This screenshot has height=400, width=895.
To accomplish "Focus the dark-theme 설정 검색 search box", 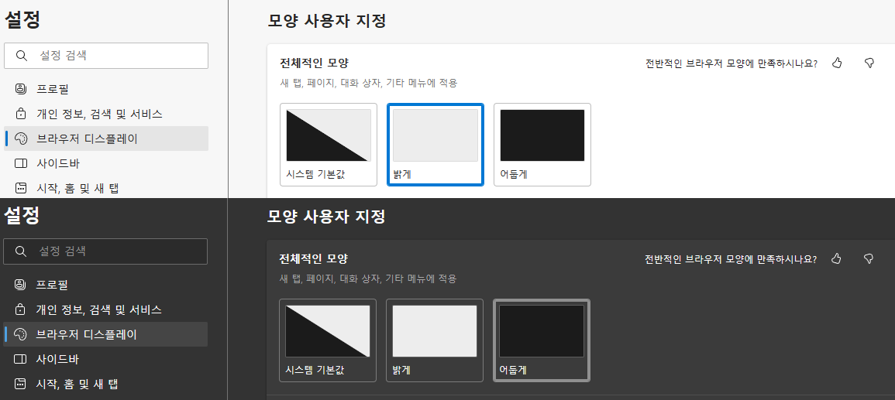I will (105, 251).
